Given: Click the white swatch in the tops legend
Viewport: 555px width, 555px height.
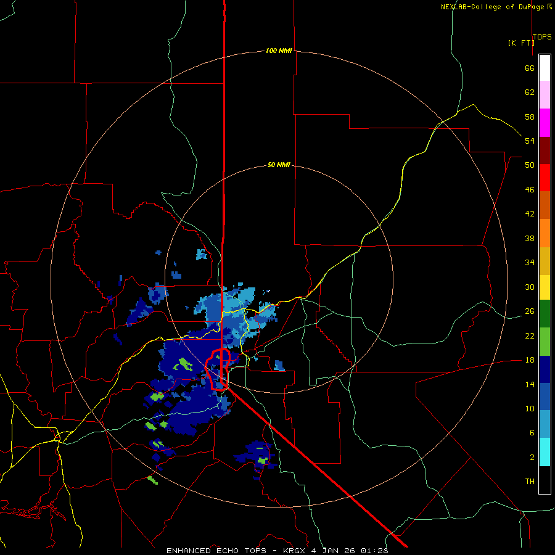Looking at the screenshot, I should point(545,68).
